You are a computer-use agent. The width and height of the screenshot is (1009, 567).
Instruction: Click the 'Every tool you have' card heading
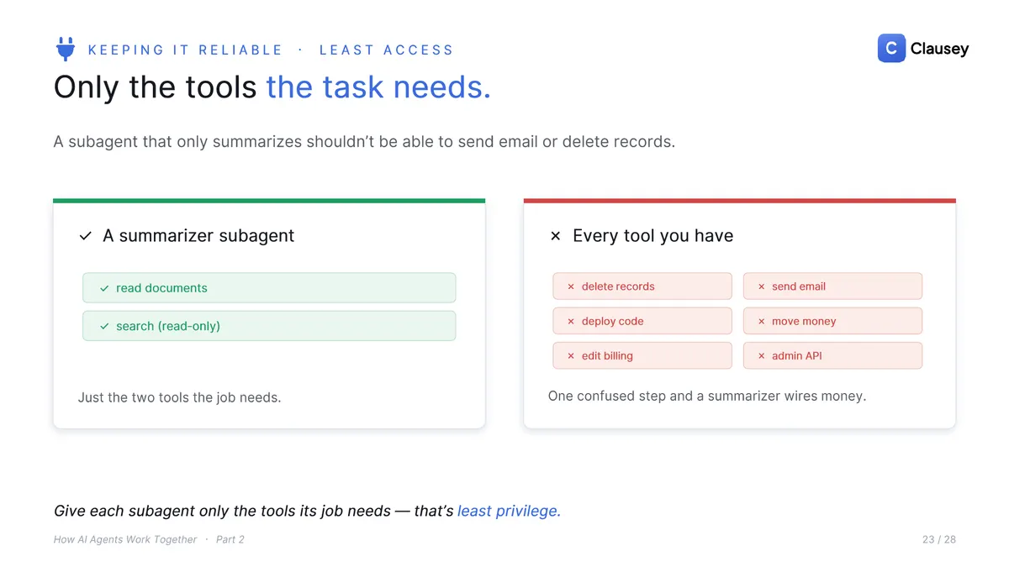pyautogui.click(x=653, y=236)
